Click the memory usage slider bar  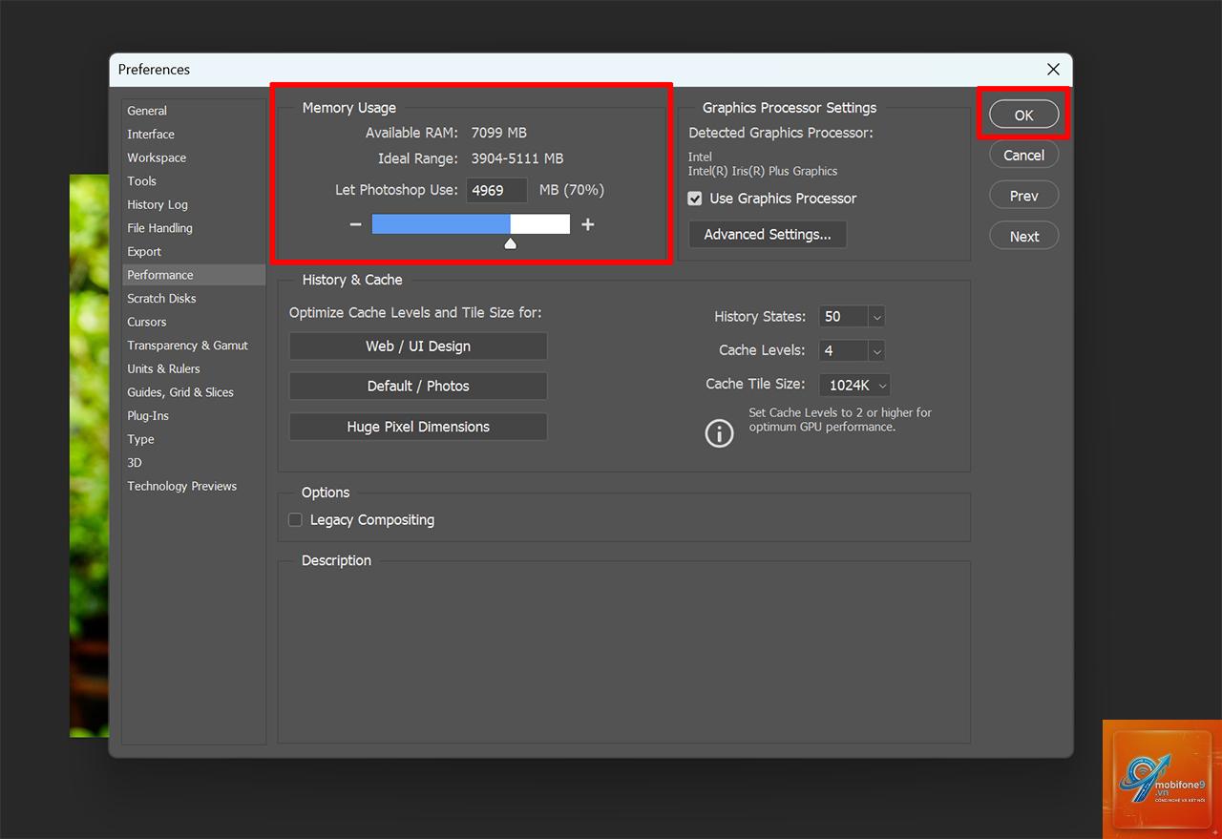pos(471,224)
